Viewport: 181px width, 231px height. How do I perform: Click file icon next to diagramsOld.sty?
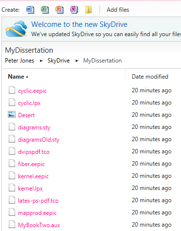[12, 139]
